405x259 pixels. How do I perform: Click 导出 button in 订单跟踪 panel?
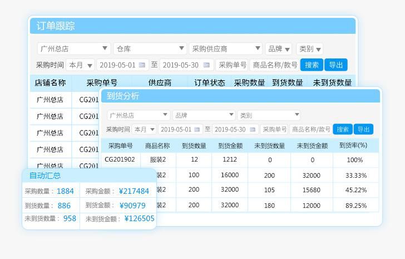(335, 65)
